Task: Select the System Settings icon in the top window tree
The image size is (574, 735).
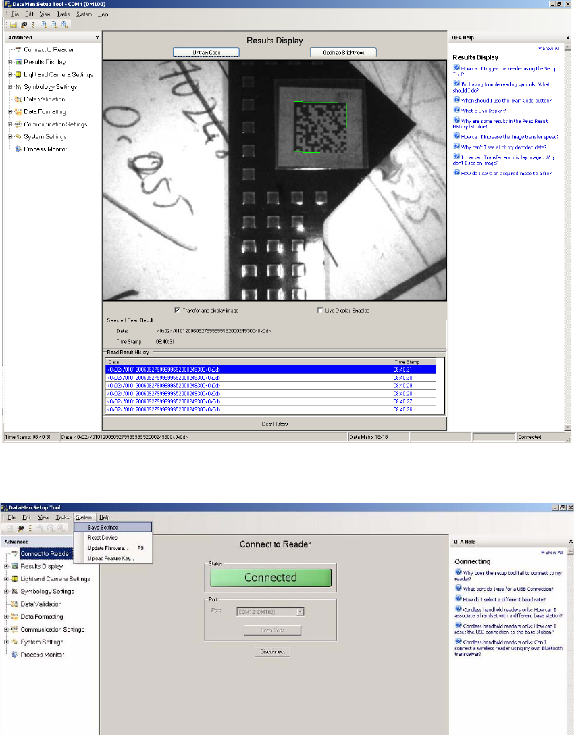Action: (18, 136)
